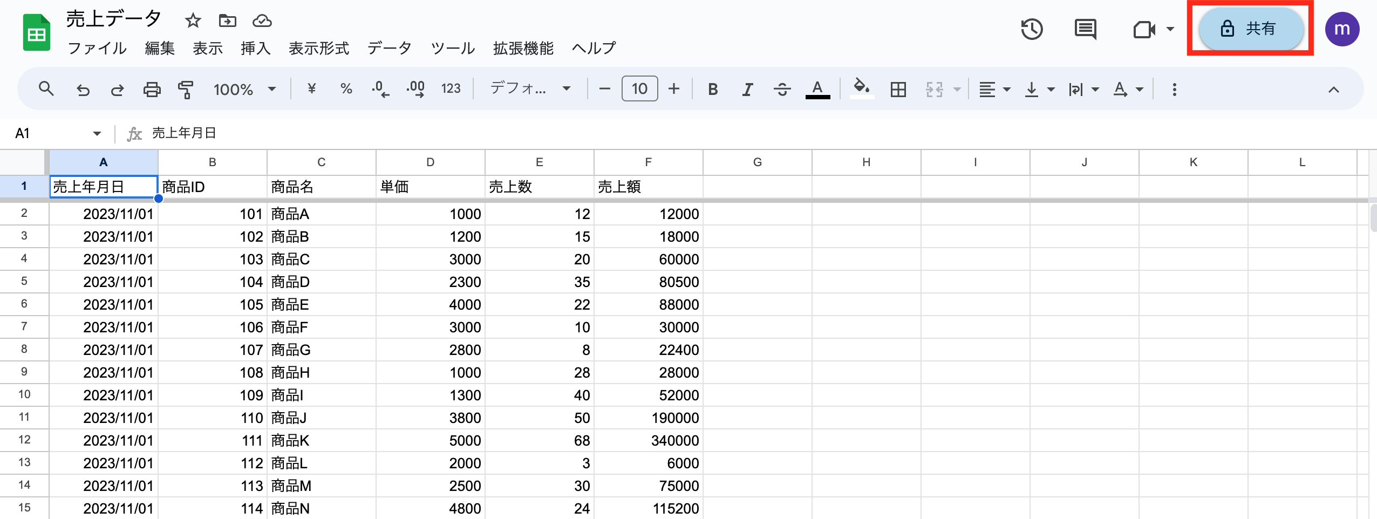Toggle italic formatting
The image size is (1377, 519).
tap(747, 89)
